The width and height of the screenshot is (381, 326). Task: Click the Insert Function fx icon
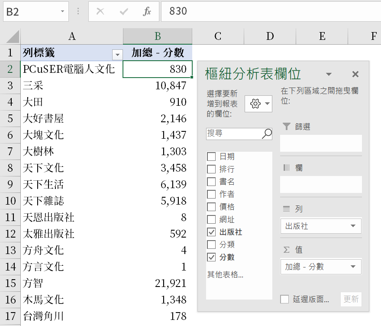[x=147, y=11]
